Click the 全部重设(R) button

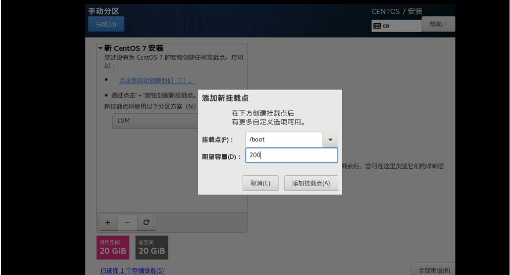pyautogui.click(x=434, y=270)
